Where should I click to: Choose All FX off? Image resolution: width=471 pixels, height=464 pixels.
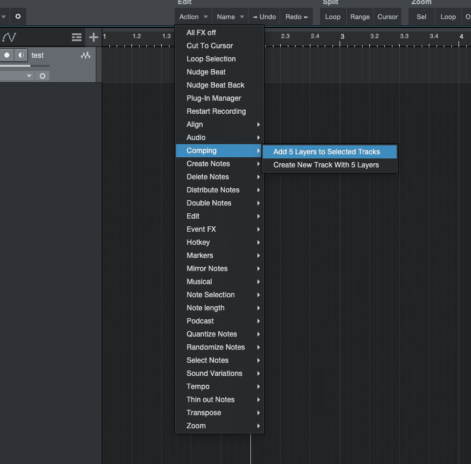tap(219, 33)
